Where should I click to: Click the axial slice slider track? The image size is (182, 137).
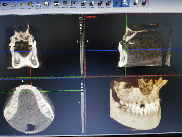83,112
